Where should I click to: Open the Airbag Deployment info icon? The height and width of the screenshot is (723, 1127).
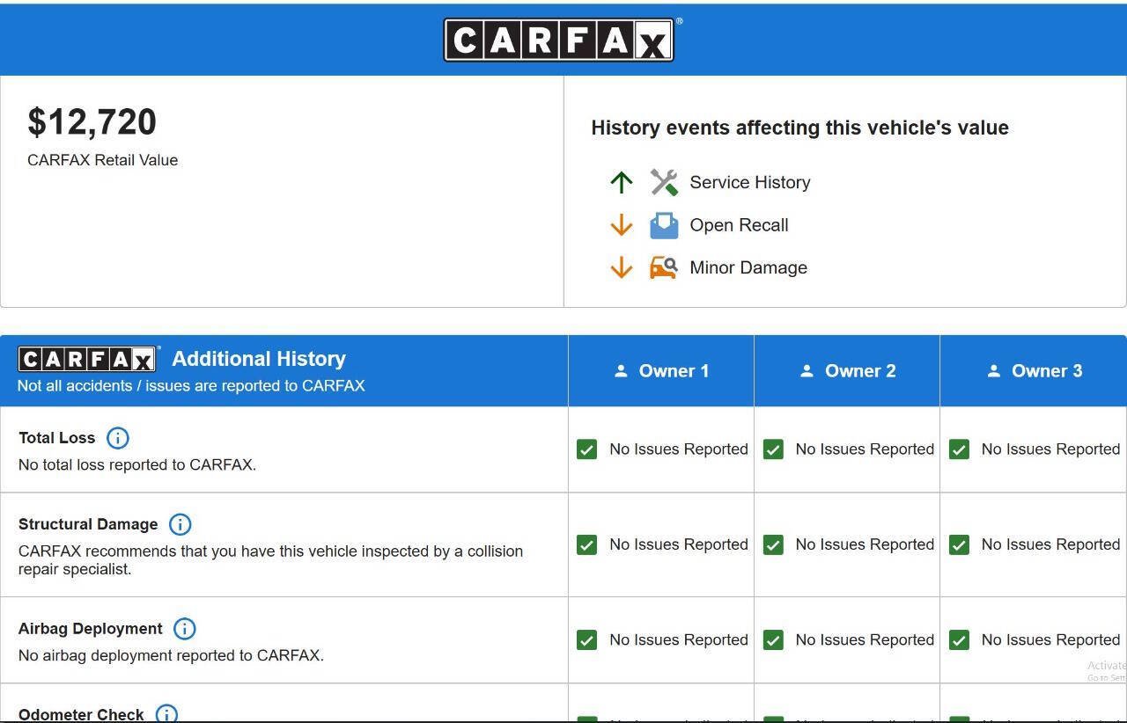tap(184, 629)
